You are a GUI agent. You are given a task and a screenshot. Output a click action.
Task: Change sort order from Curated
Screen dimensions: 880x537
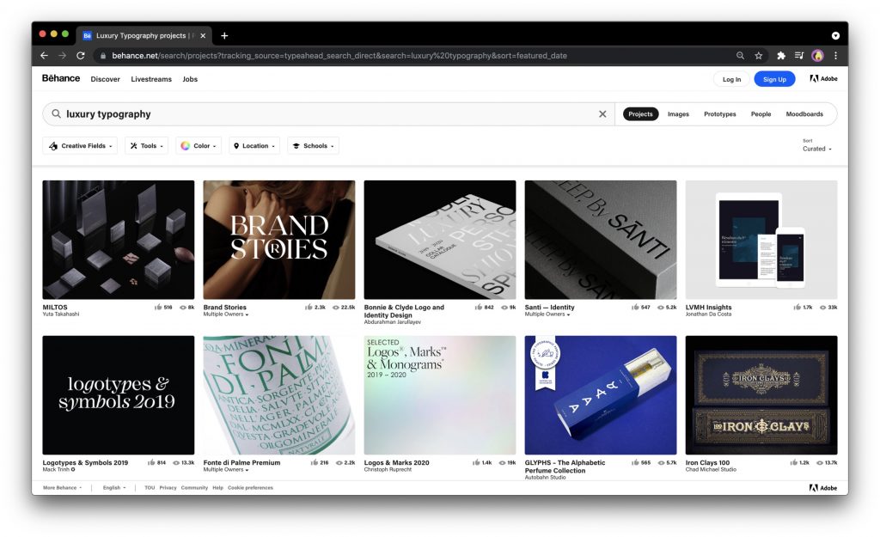[817, 149]
